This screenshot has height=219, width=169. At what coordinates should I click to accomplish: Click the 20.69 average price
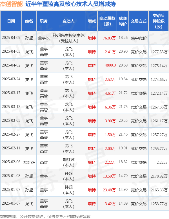(x=123, y=65)
